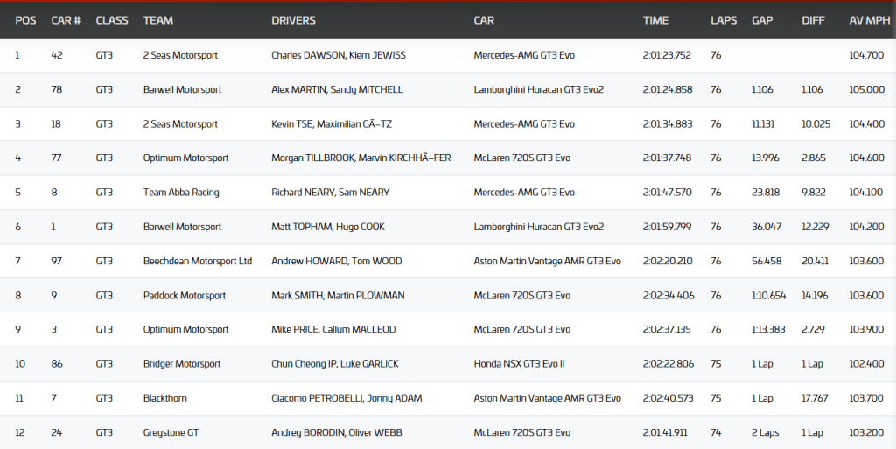Screen dimensions: 896x449
Task: Click the TEAM column header
Action: pos(157,20)
